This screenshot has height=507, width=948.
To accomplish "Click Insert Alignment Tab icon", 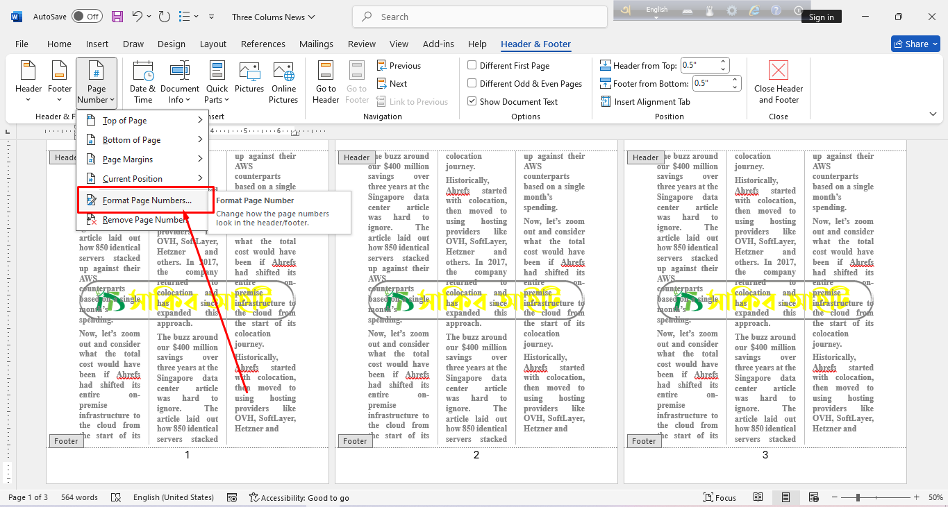I will 606,102.
